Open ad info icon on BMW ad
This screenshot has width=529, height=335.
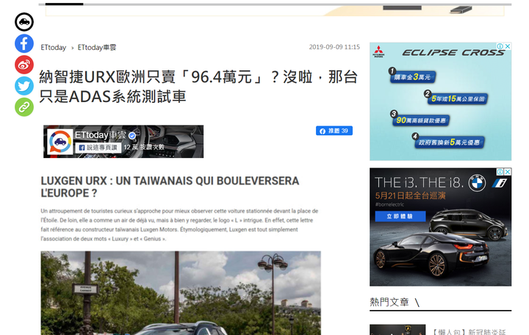click(x=500, y=172)
